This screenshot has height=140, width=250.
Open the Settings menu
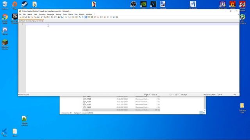pyautogui.click(x=59, y=14)
